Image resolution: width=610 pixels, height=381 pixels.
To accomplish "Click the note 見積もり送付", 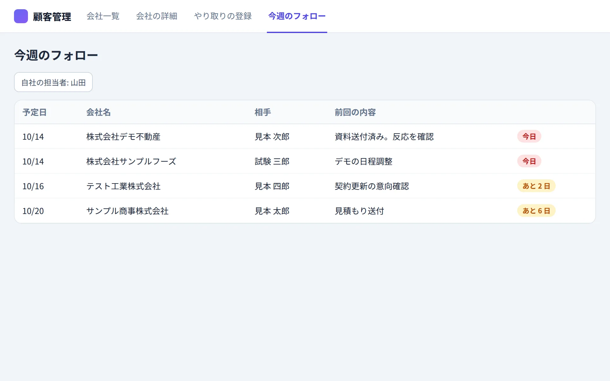I will [x=359, y=211].
